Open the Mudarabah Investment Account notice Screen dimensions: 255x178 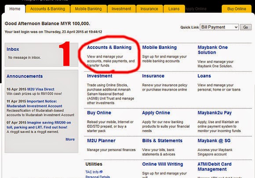click(x=34, y=104)
